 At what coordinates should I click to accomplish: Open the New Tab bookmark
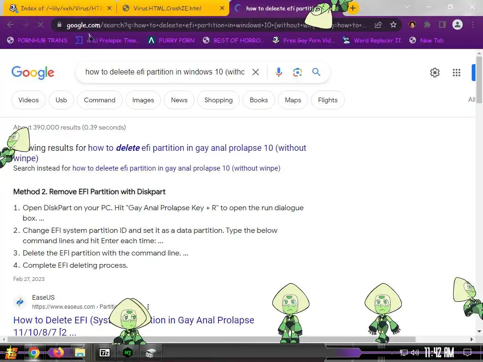(x=427, y=41)
